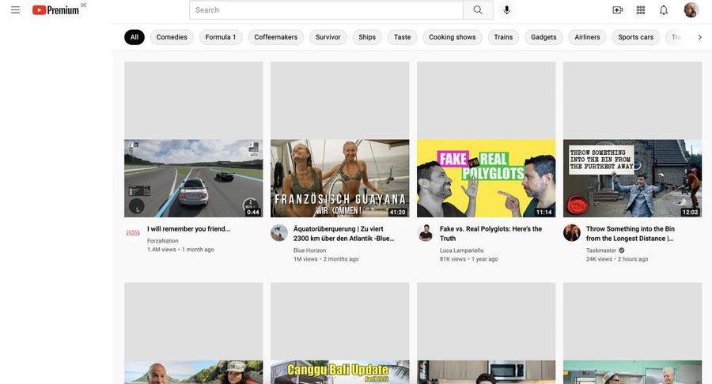
Task: Play the Forza racing video thumbnail
Action: click(x=194, y=178)
